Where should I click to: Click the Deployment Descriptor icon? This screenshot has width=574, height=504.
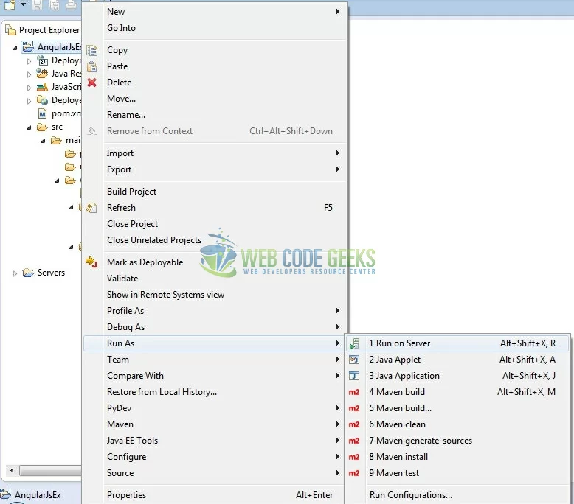(43, 60)
